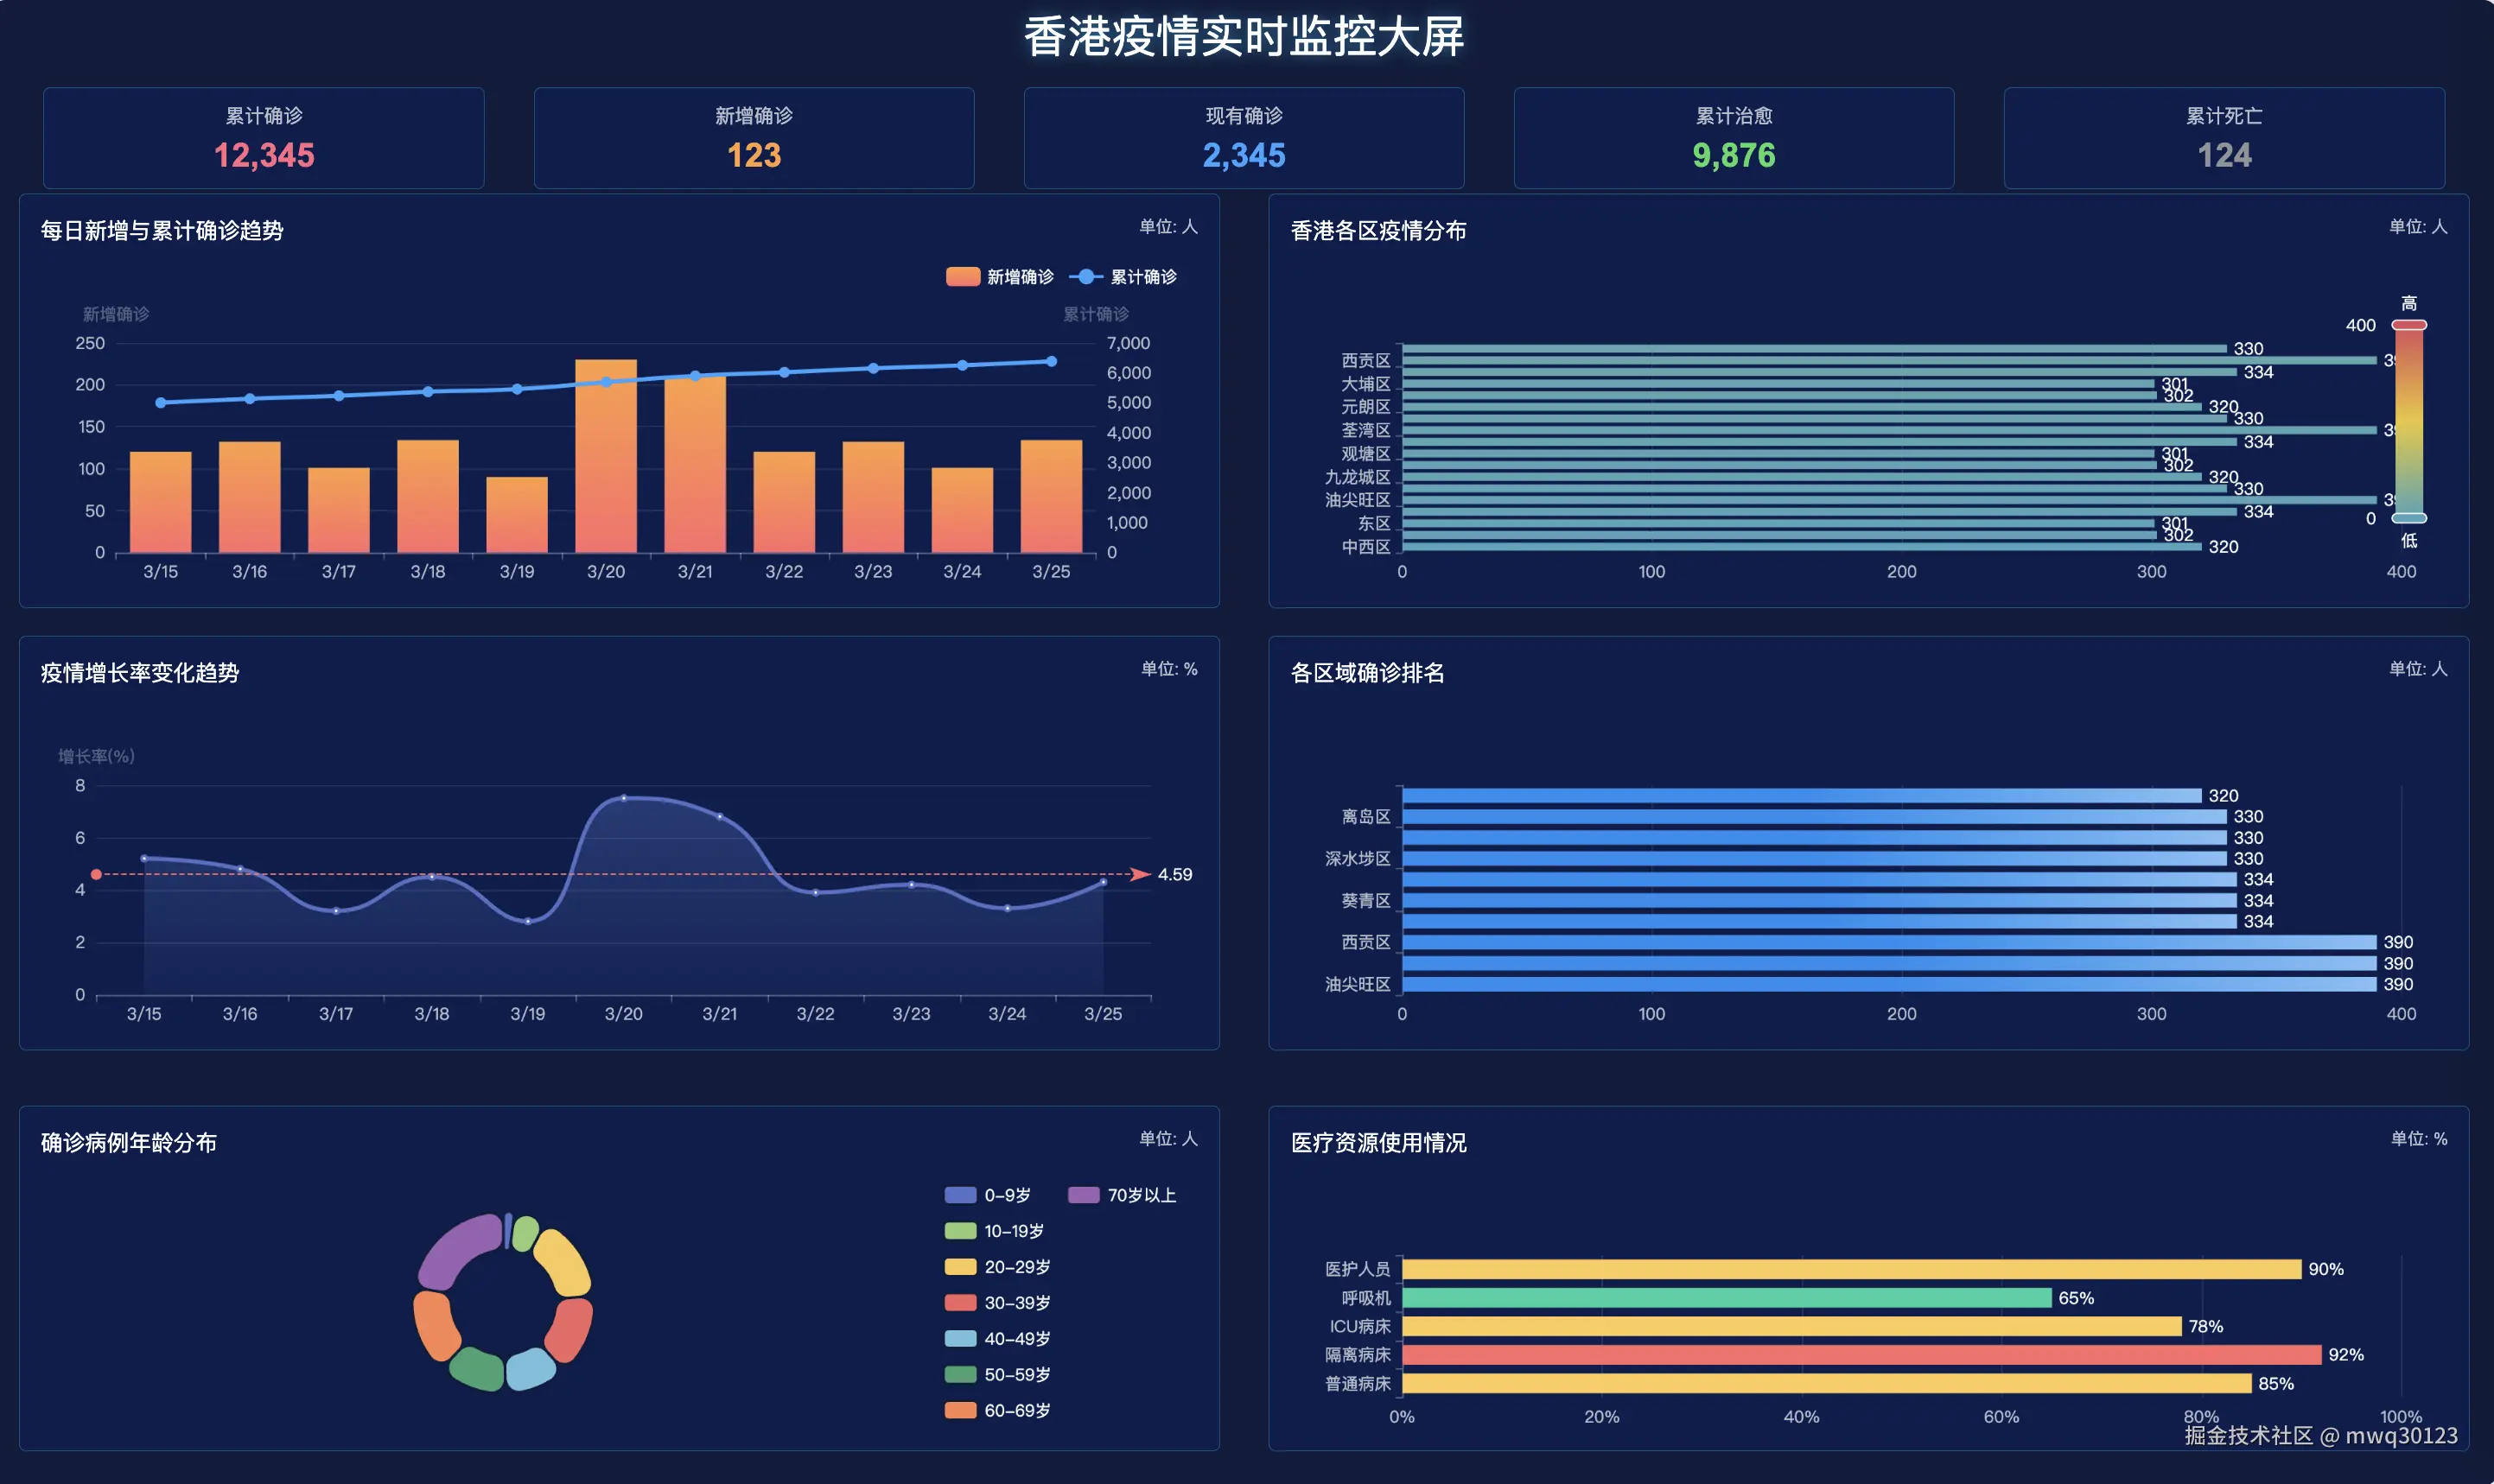Click the 3/20 peak point on growth curve
Viewport: 2494px width, 1484px height.
click(623, 798)
